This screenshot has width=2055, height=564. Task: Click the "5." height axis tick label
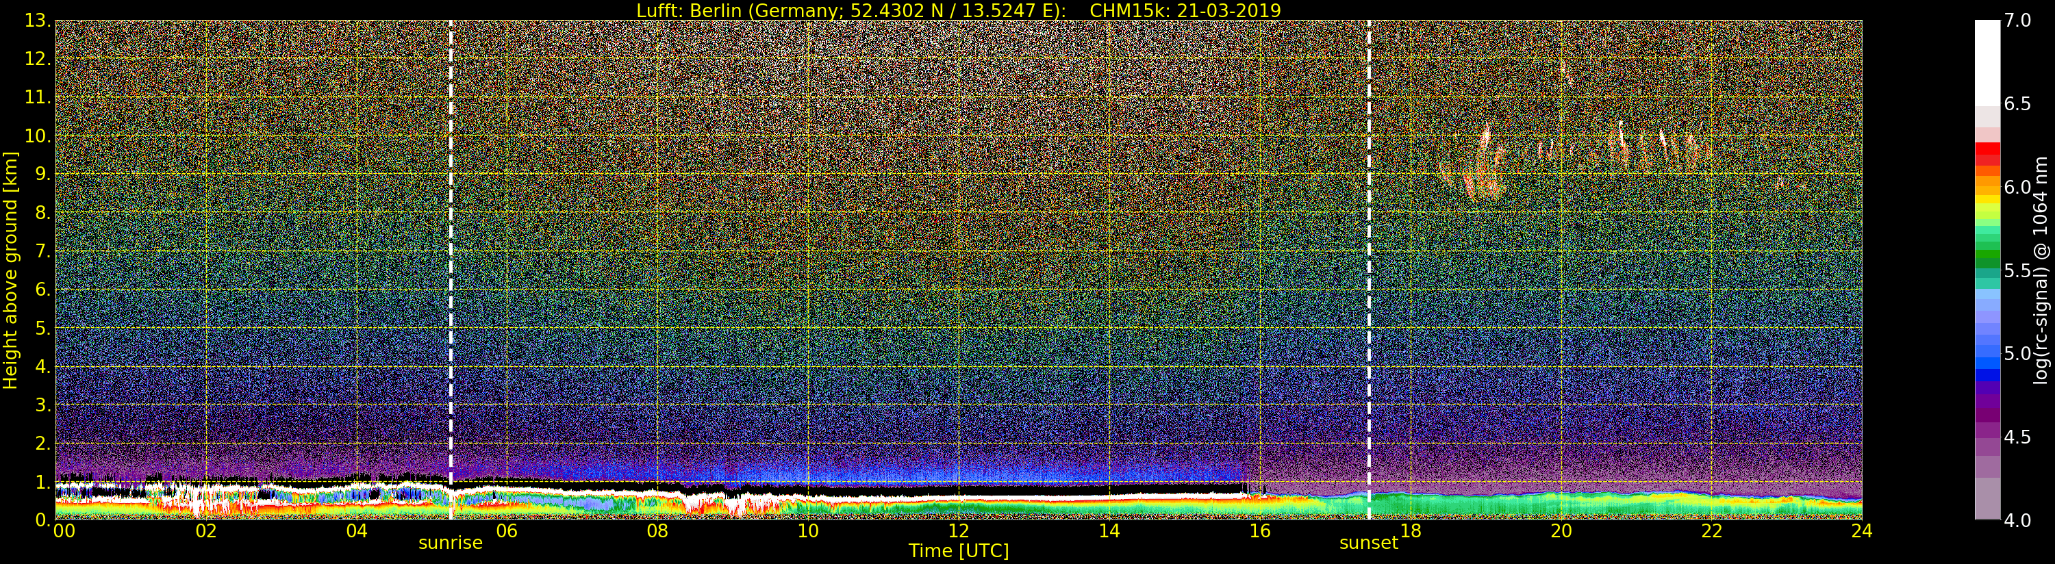tap(43, 329)
